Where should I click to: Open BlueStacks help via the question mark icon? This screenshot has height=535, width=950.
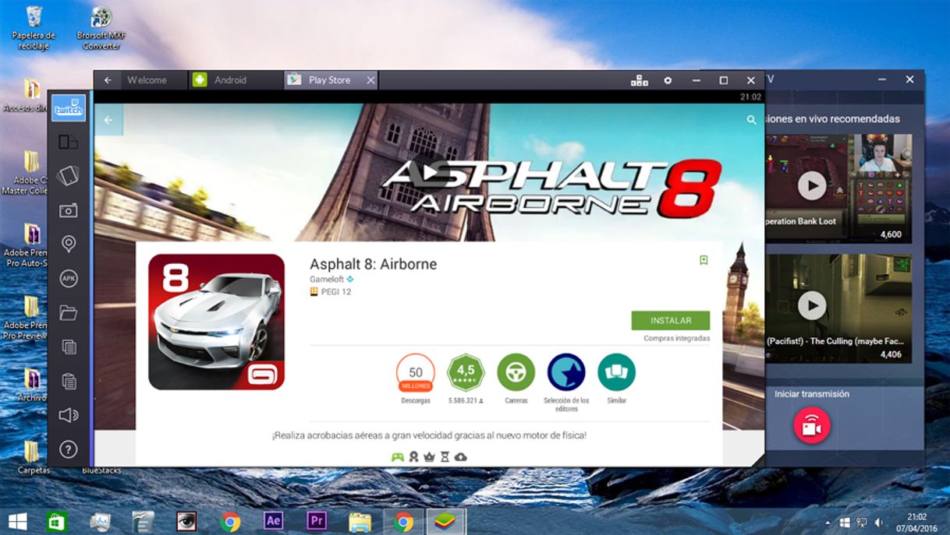(68, 449)
